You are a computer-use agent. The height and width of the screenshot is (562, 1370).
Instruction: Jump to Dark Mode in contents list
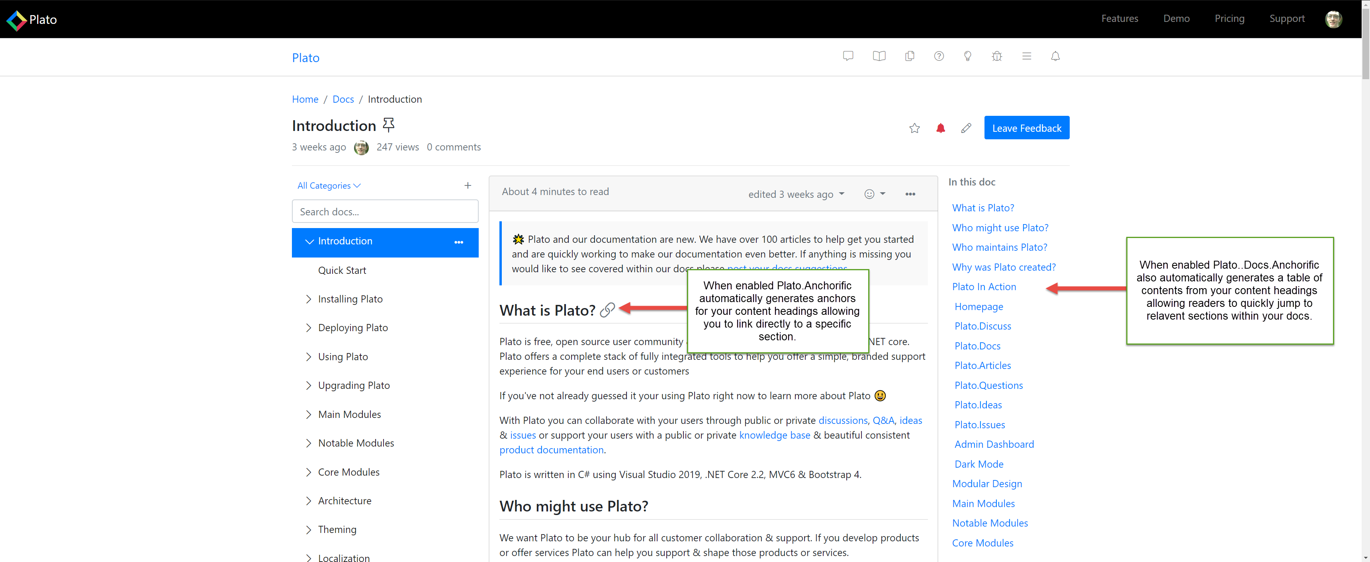(x=979, y=464)
